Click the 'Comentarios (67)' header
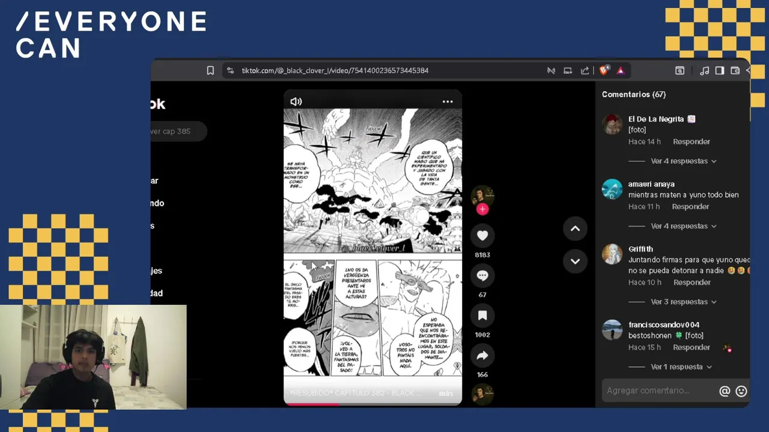The image size is (769, 432). [x=634, y=94]
